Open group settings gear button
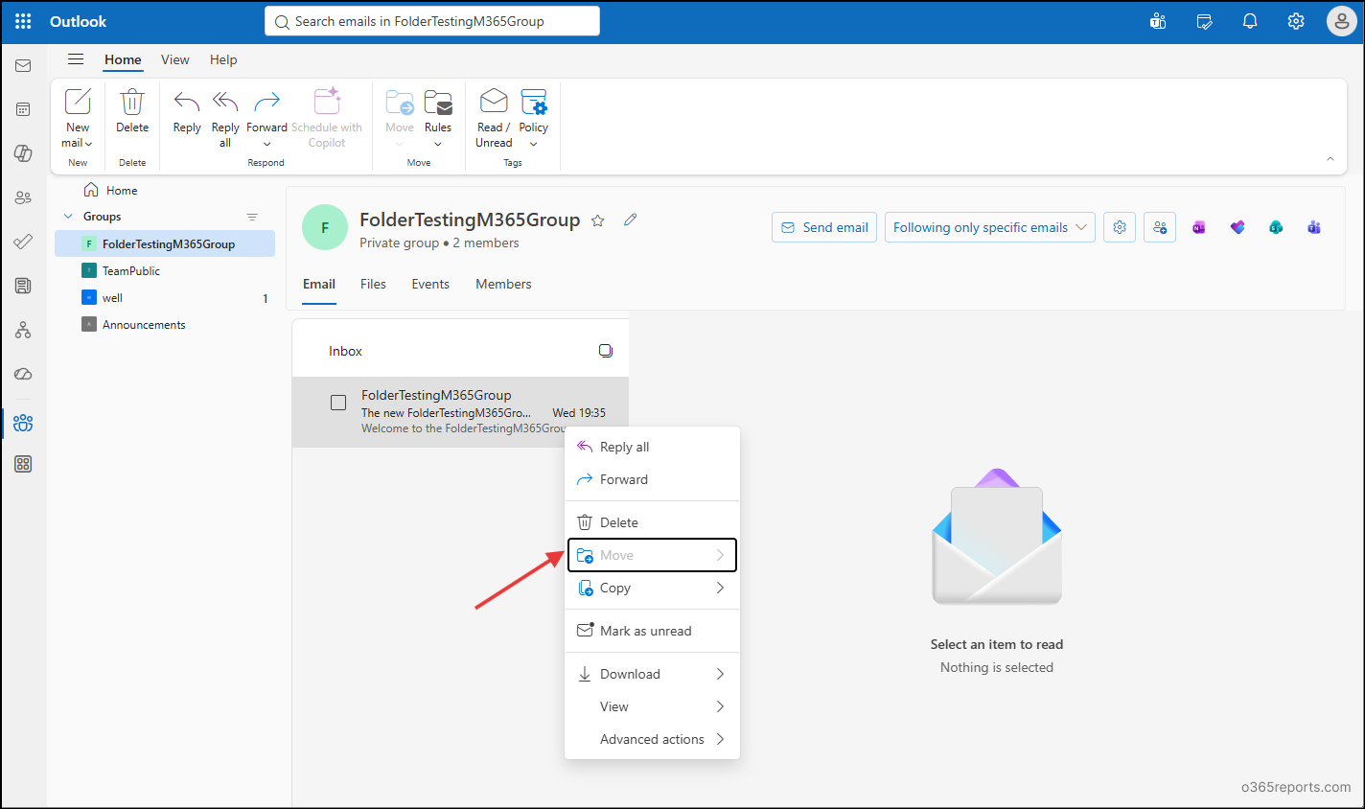 [1120, 227]
